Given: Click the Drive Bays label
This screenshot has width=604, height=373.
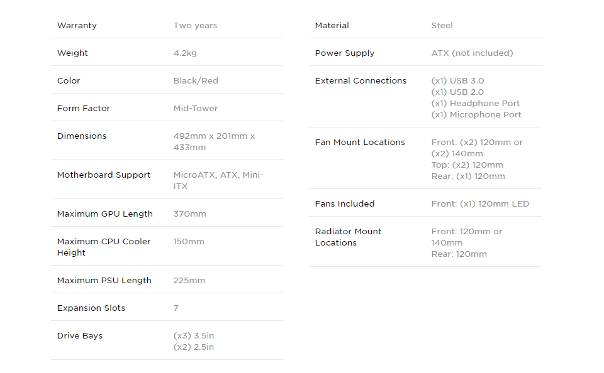Looking at the screenshot, I should coord(80,336).
